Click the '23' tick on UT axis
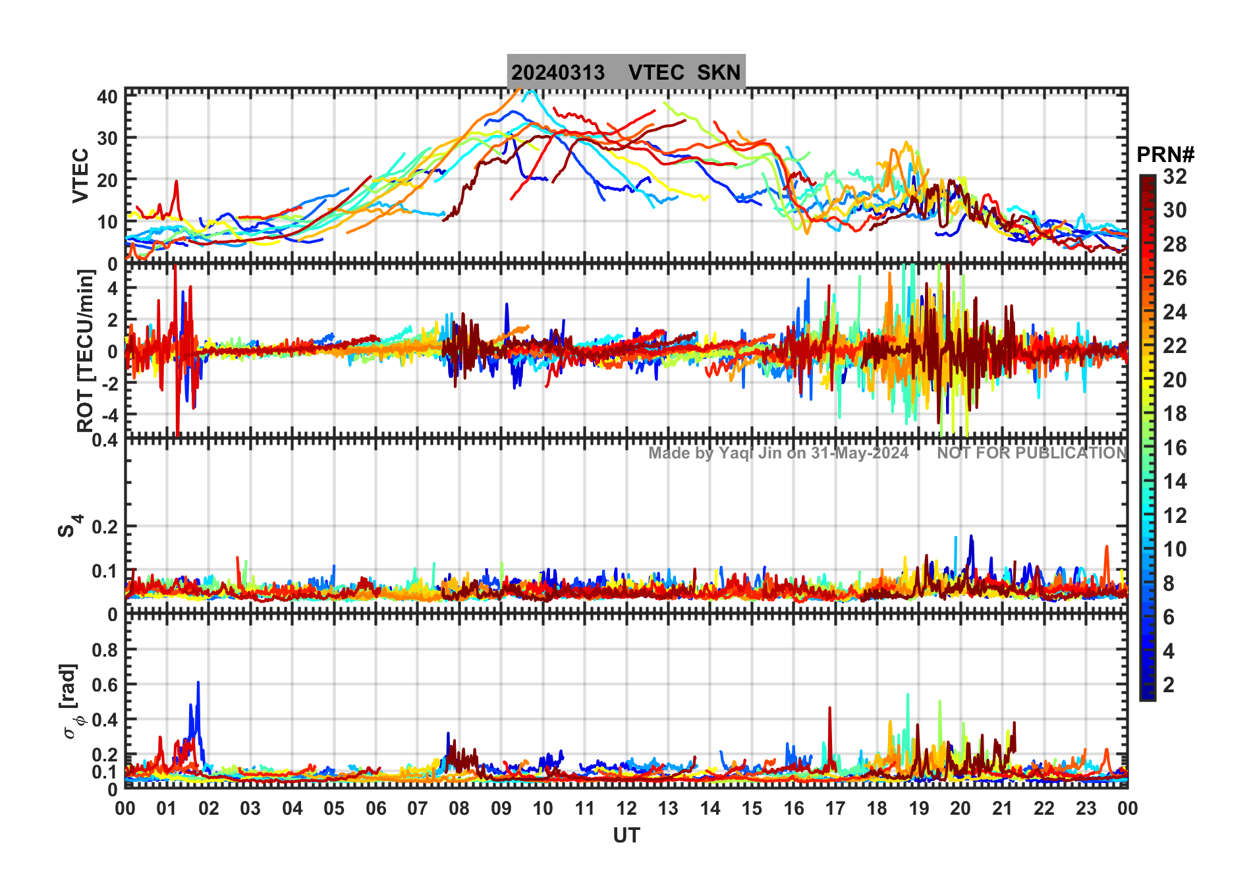The image size is (1253, 876). [x=1086, y=808]
